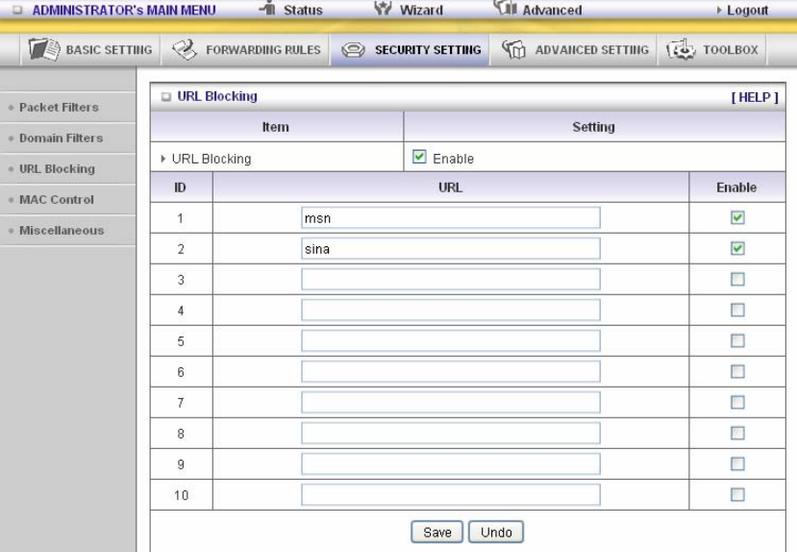The width and height of the screenshot is (797, 552).
Task: Click the Logout arrow icon
Action: click(x=719, y=11)
